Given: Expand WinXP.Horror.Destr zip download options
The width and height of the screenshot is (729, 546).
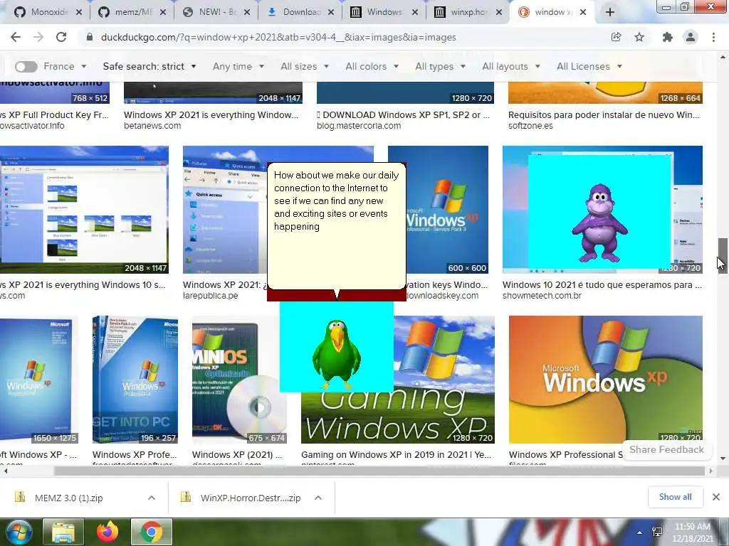Looking at the screenshot, I should (318, 498).
